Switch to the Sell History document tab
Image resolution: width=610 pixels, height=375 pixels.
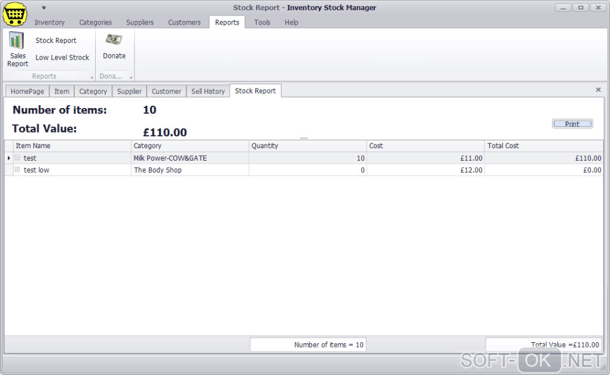tap(208, 91)
